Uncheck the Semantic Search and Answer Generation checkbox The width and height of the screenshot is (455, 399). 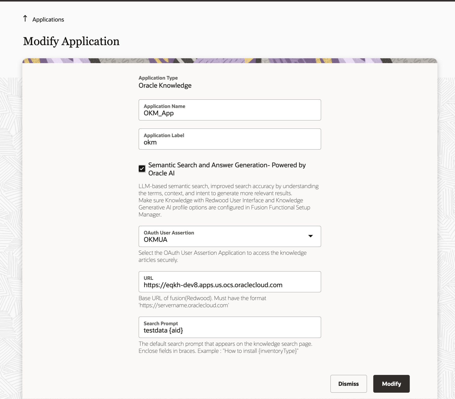[x=142, y=169]
